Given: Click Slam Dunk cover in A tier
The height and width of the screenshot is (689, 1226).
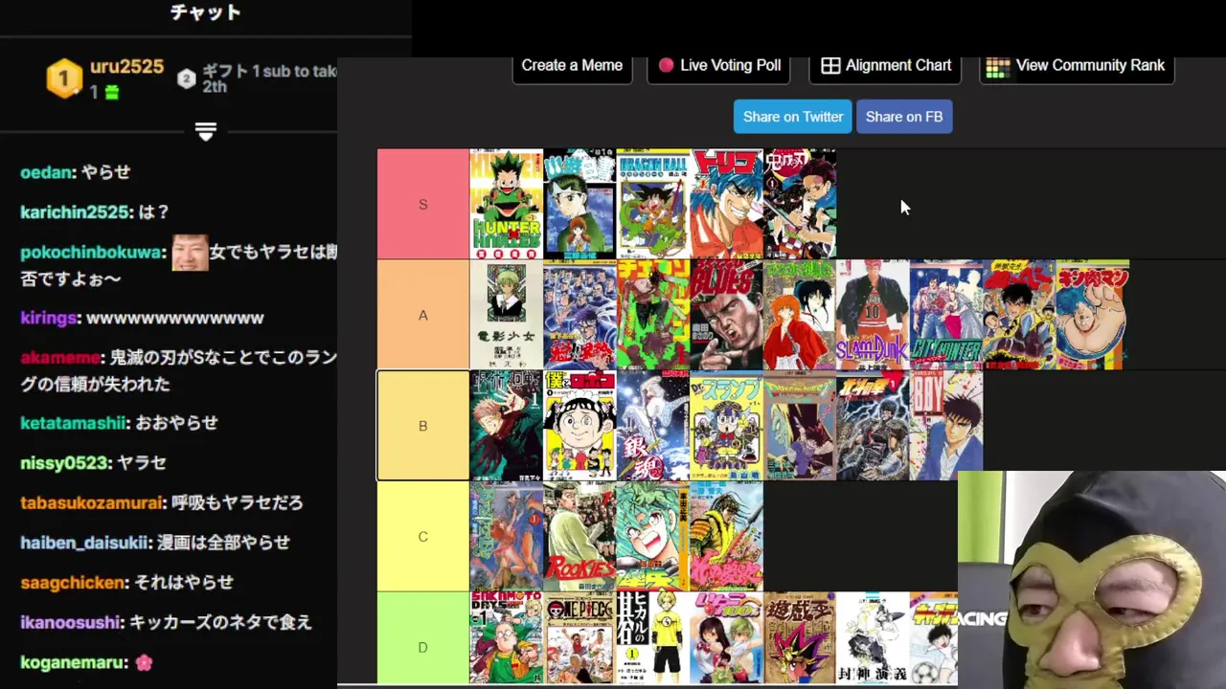Looking at the screenshot, I should click(874, 315).
